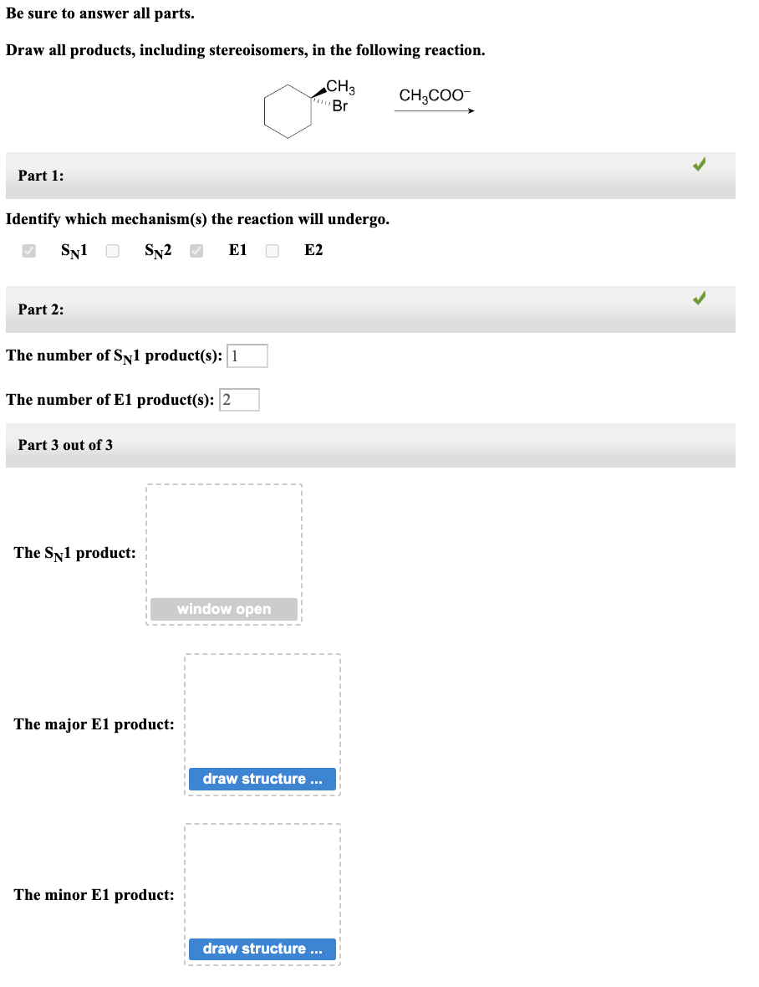Click the major E1 product drawing canvas
This screenshot has height=987, width=759.
(x=262, y=715)
